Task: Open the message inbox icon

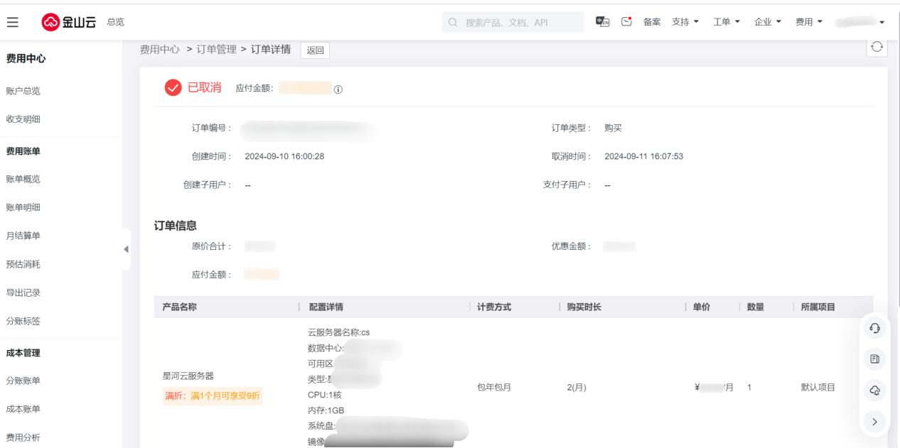Action: [626, 22]
